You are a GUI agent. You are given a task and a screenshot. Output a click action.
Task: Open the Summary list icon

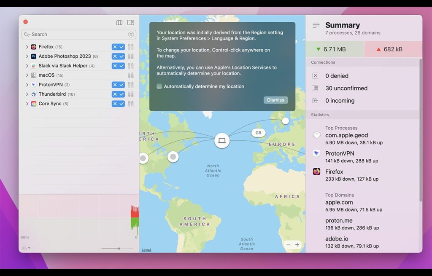coord(316,25)
